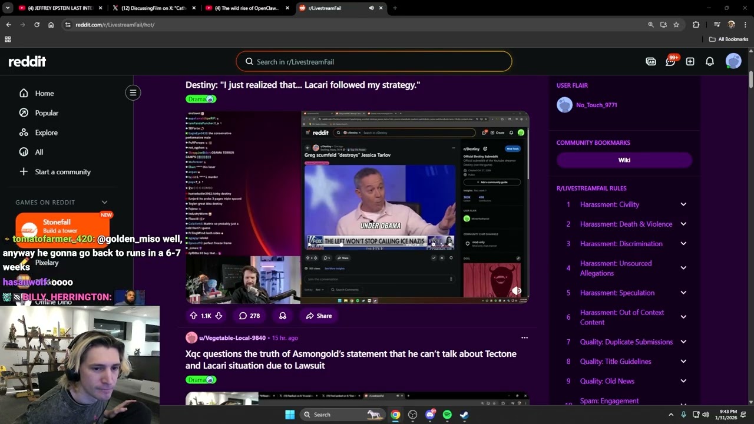Open the Wiki community bookmark
754x424 pixels.
pyautogui.click(x=624, y=160)
